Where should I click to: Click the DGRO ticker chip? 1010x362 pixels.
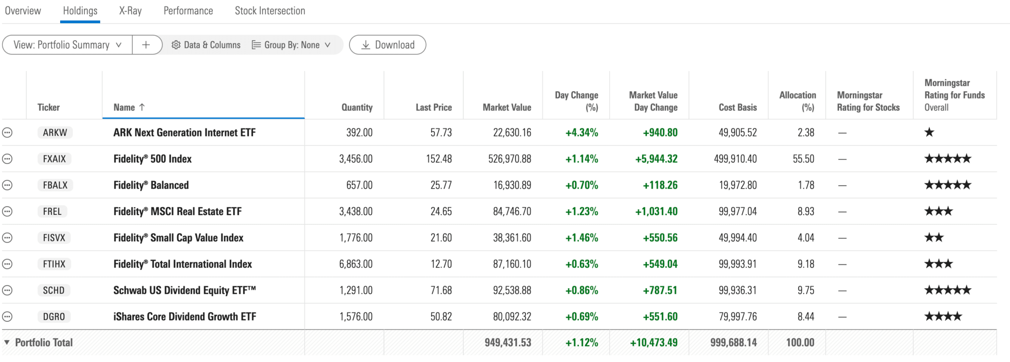point(54,317)
